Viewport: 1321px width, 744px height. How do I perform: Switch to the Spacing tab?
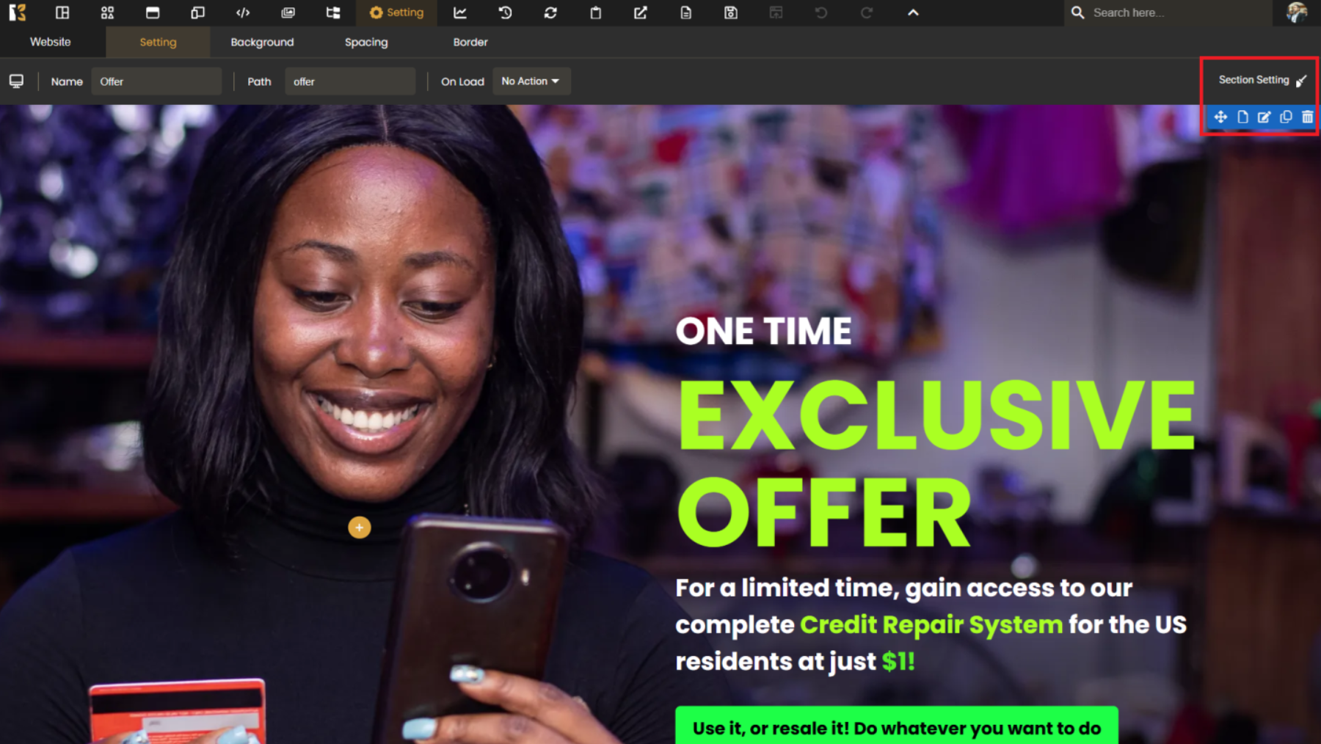(x=366, y=43)
